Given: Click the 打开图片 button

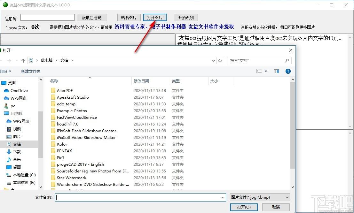Looking at the screenshot, I should 155,18.
